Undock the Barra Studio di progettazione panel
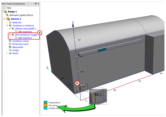The width and height of the screenshot is (166, 117). (x=35, y=4)
